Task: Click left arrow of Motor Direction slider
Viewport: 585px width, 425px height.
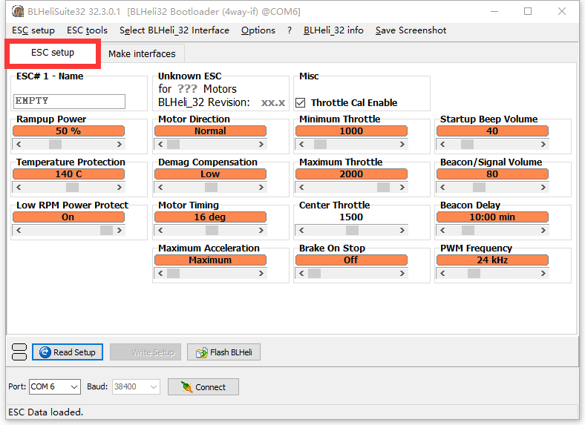Action: (160, 145)
